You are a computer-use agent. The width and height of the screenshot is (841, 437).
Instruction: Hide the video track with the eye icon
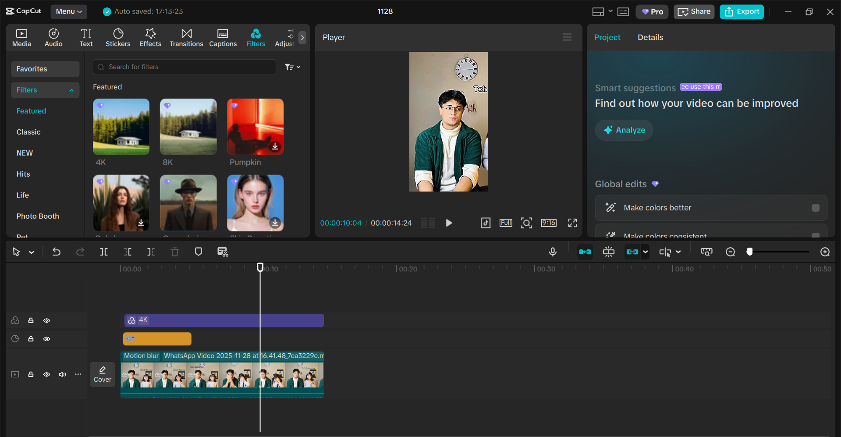46,374
